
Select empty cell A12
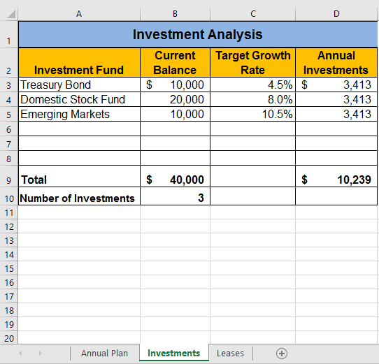coord(79,226)
